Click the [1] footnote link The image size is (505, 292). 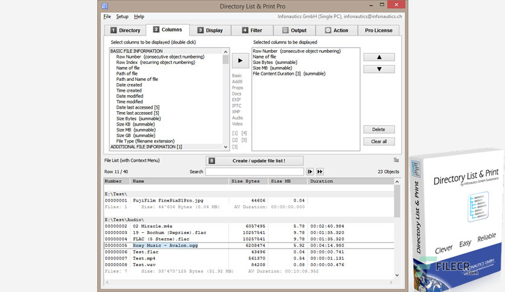tap(235, 133)
